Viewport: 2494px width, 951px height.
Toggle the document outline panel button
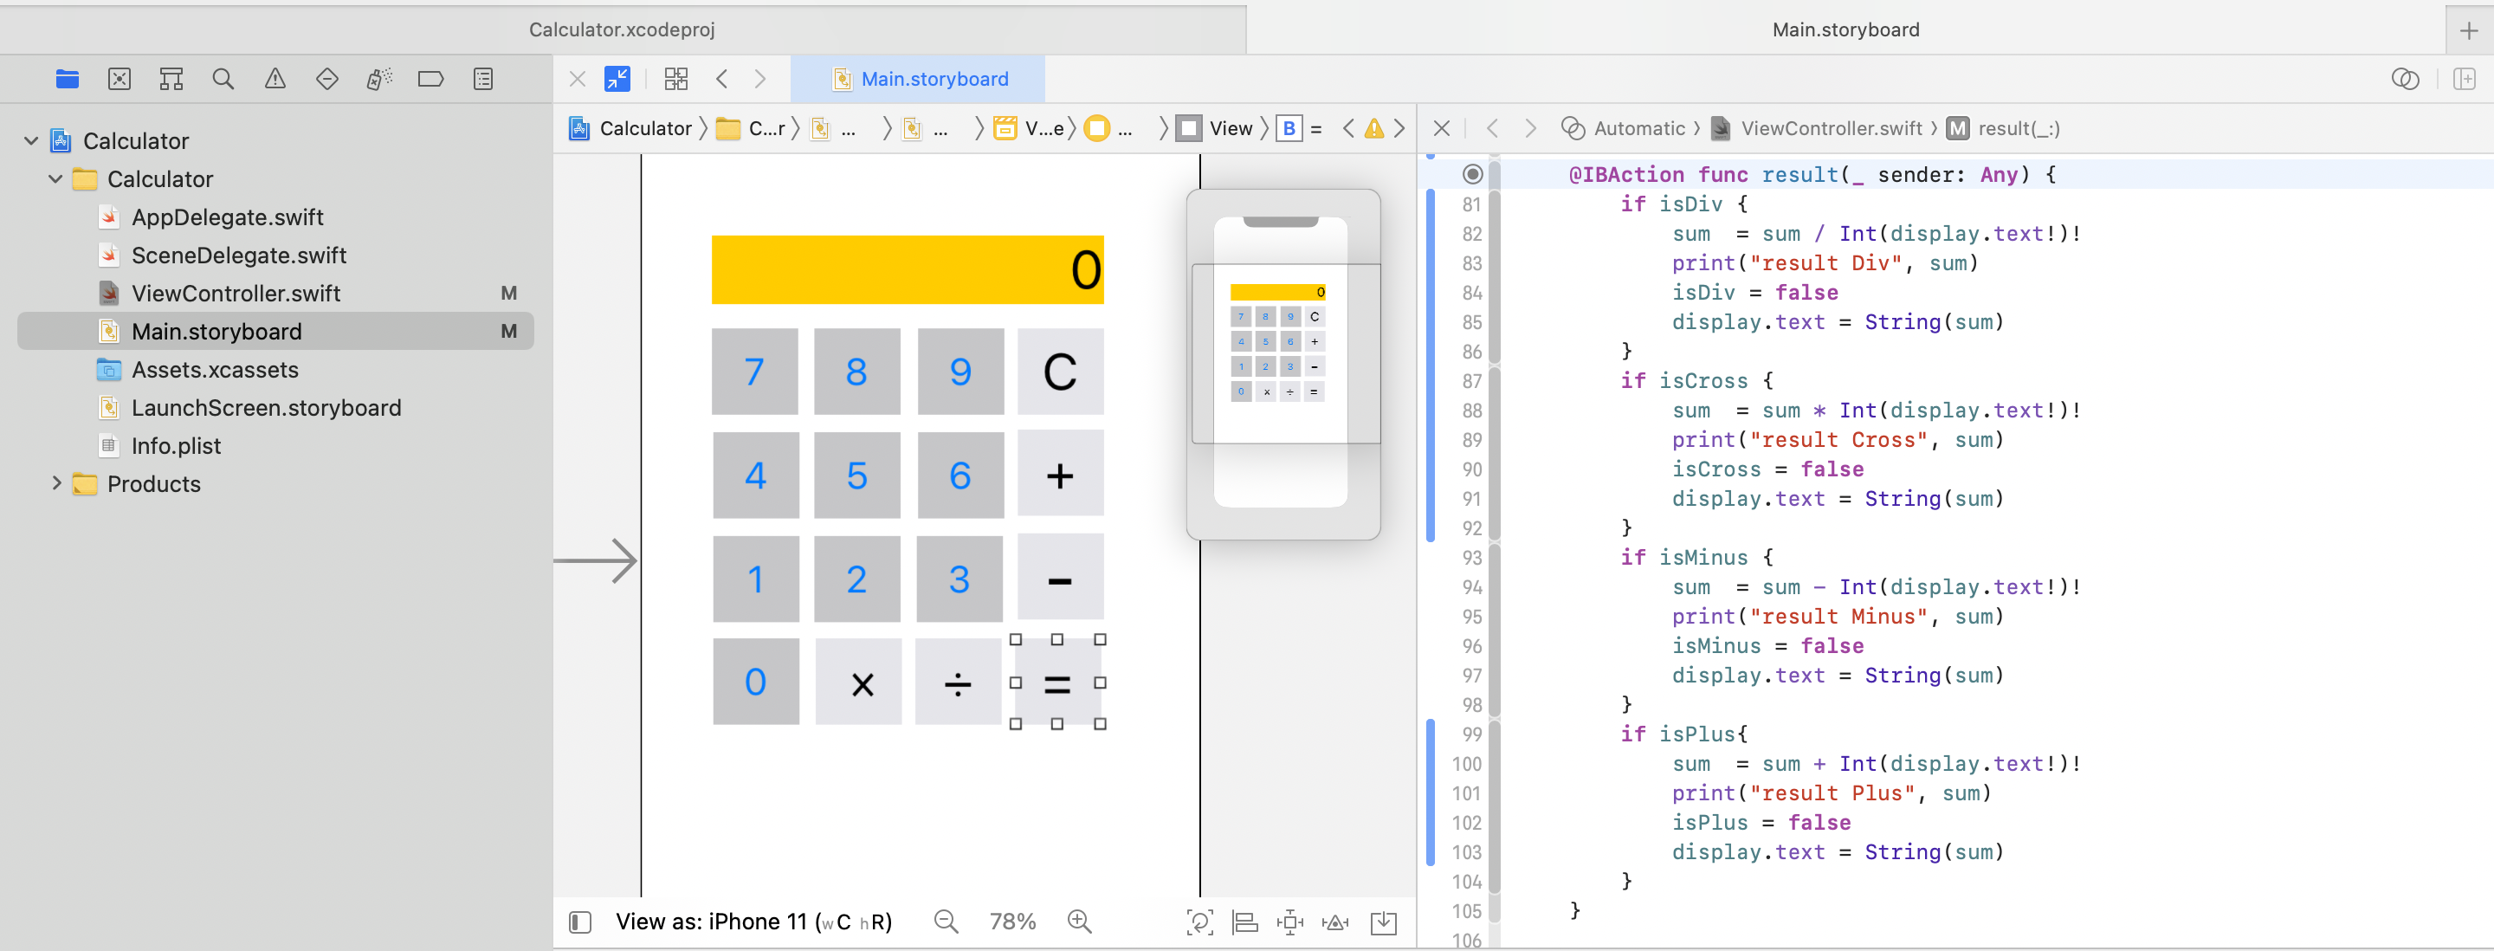[580, 922]
